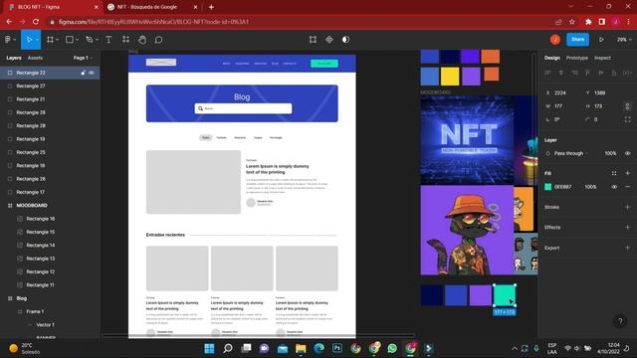Screen dimensions: 637x358
Task: Open the shape tools dropdown arrow
Action: (77, 40)
